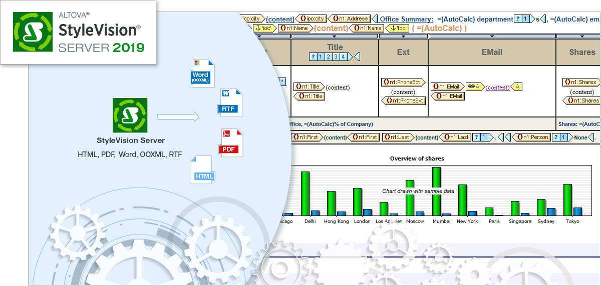Click the orange ( =(AutoCalc) ) text
Screen dimensions: 601x286
point(439,28)
